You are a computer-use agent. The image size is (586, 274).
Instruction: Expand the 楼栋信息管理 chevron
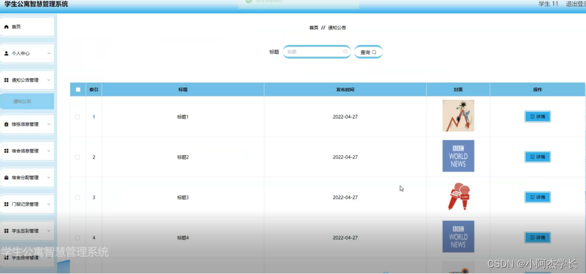pos(49,124)
